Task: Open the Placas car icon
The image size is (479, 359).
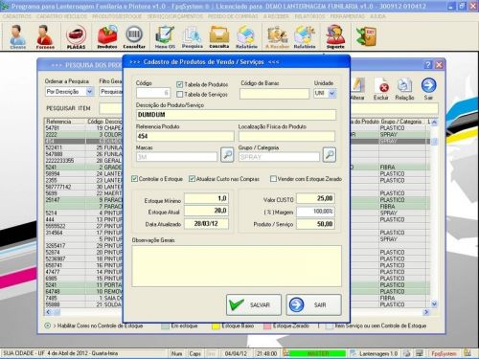Action: (x=76, y=36)
